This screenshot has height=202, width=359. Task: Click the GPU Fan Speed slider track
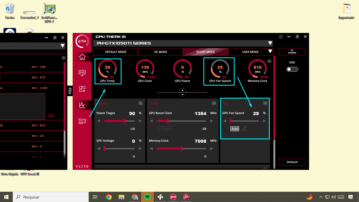(x=244, y=121)
